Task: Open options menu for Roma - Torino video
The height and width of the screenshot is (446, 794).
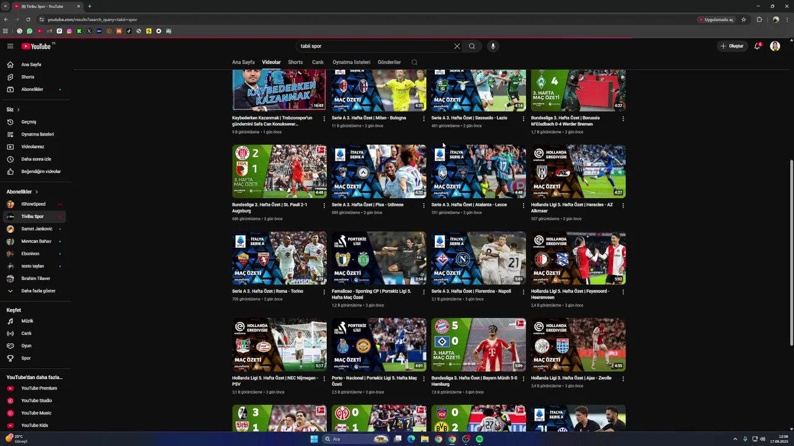Action: 324,292
